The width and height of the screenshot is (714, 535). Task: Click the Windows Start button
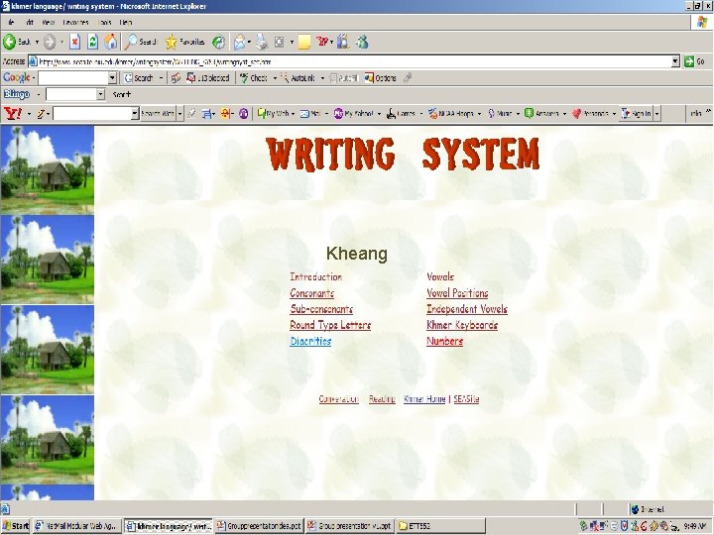[x=16, y=526]
